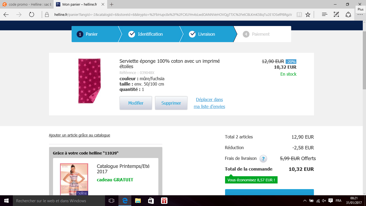Open Reading view book icon
Image resolution: width=366 pixels, height=206 pixels.
pos(299,14)
